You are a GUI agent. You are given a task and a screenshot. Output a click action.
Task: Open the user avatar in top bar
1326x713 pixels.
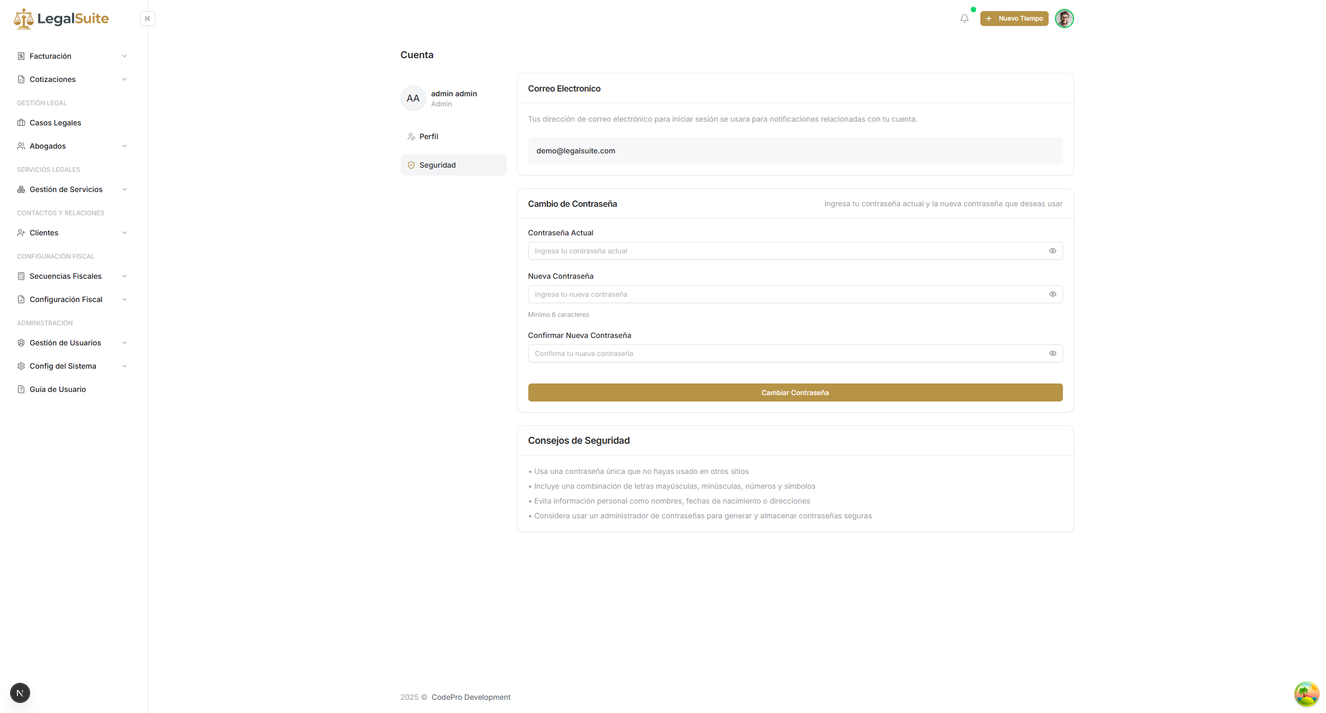1064,19
